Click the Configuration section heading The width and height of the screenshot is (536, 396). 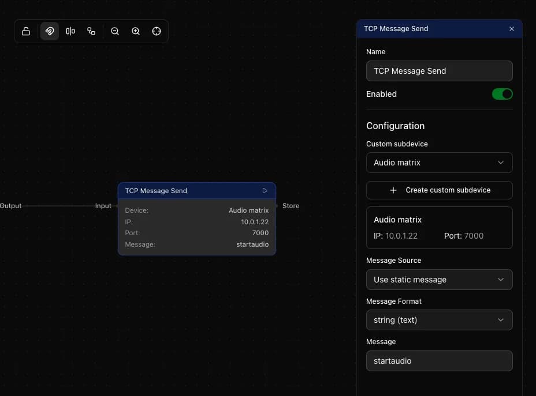pyautogui.click(x=396, y=126)
